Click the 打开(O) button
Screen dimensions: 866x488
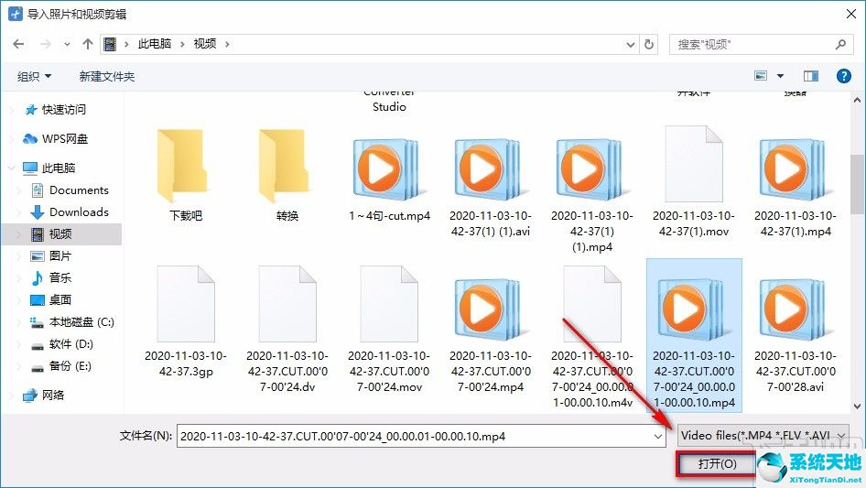pyautogui.click(x=717, y=463)
